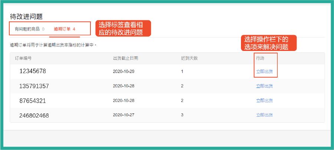Click date 2020-10-28 in the 135791357 row
The height and width of the screenshot is (150, 334).
tap(123, 86)
